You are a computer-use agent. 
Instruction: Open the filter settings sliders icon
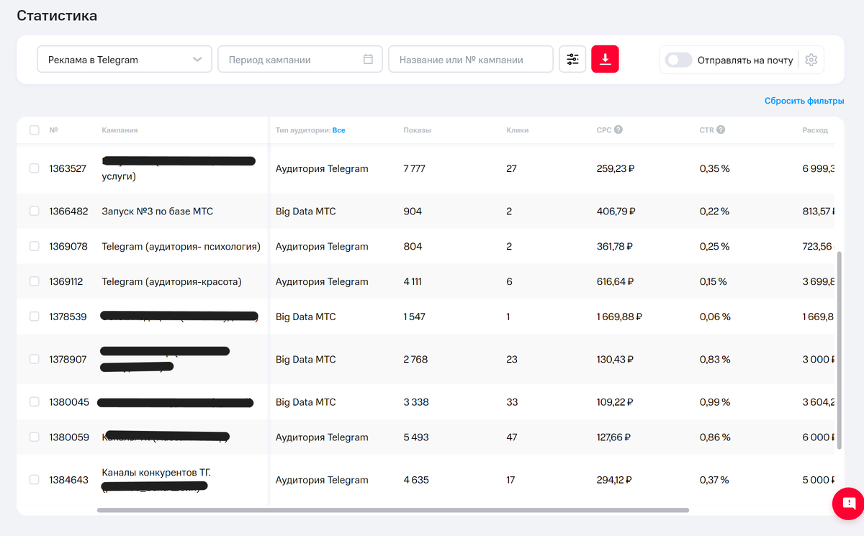click(x=572, y=60)
